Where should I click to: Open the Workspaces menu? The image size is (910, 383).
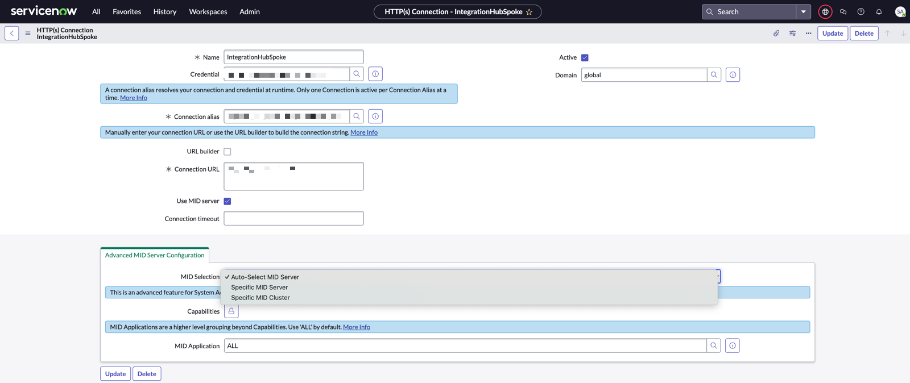(x=208, y=12)
